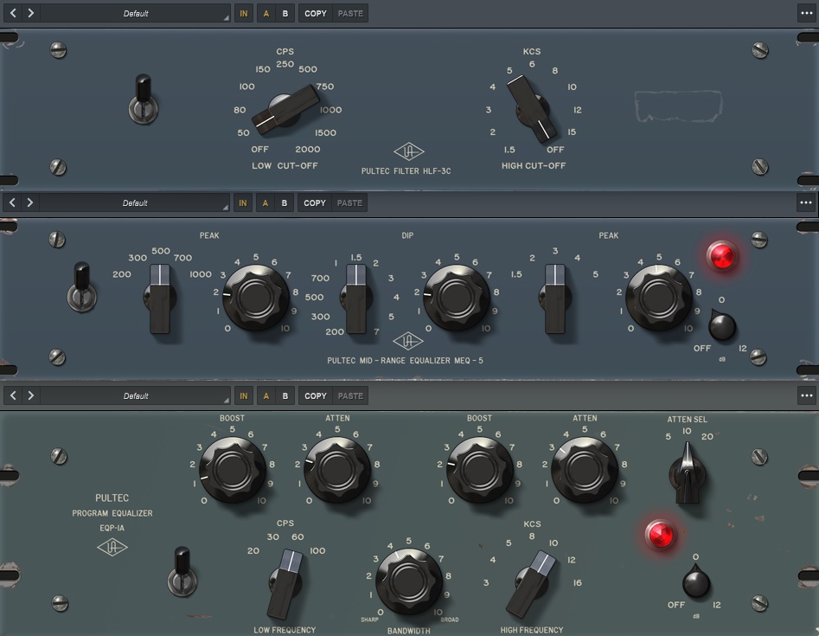Click the Low Cut-Off CPS selector knob
819x636 pixels.
285,110
